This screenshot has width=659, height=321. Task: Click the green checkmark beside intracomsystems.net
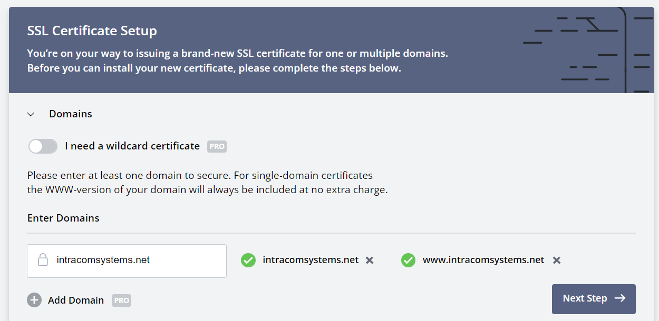pos(248,260)
